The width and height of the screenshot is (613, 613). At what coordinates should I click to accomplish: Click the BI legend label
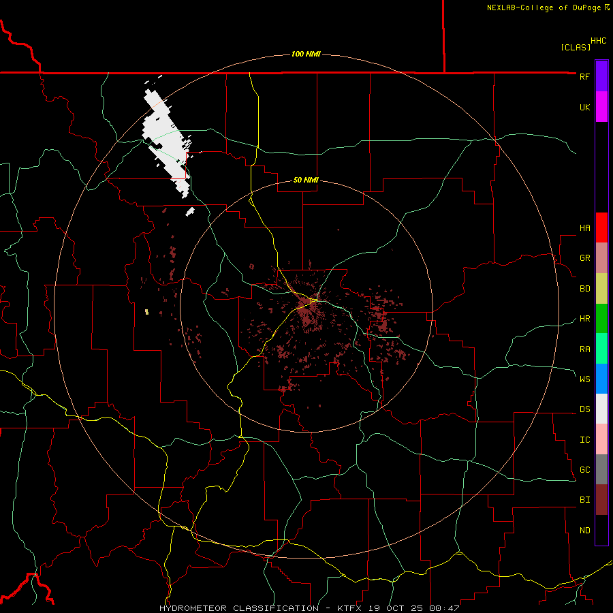click(584, 500)
